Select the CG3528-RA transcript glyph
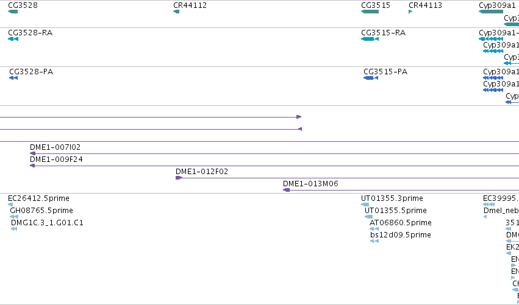Screen dimensions: 519x305 13,39
